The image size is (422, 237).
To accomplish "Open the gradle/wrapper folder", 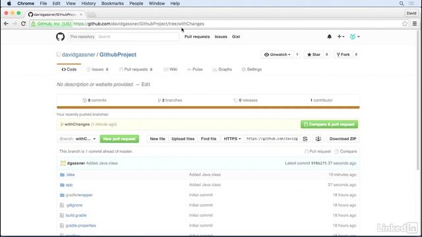I will 79,195.
